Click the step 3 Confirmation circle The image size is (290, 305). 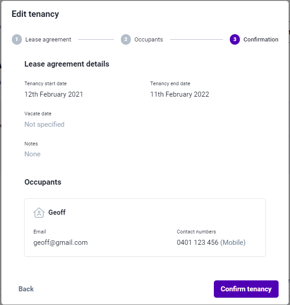[x=235, y=40]
